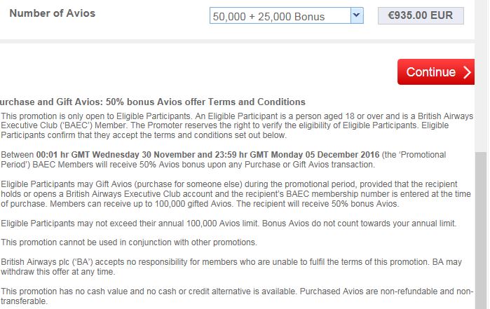Click the chevron arrow on the Continue button
Viewport: 490px width, 309px height.
click(467, 72)
